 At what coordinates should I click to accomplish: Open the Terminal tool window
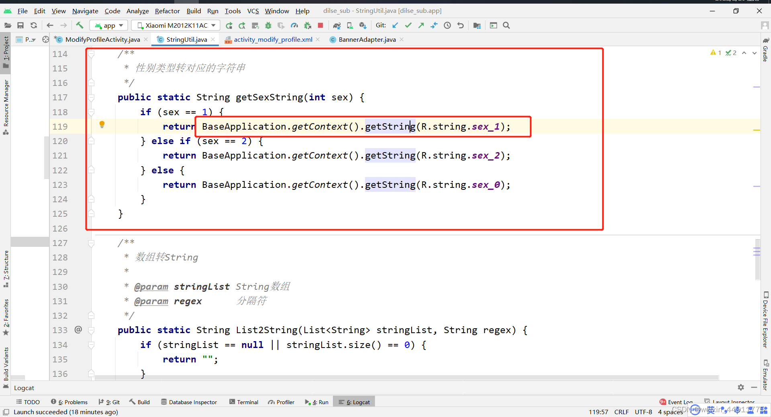pyautogui.click(x=244, y=402)
